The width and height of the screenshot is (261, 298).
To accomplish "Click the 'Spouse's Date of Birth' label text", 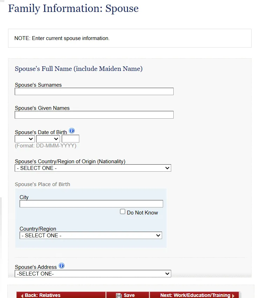I will (x=41, y=132).
